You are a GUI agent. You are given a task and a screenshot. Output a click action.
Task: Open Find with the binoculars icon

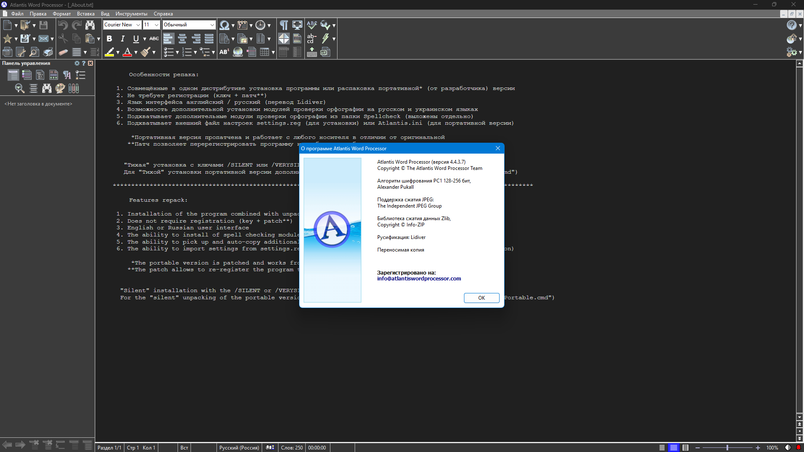90,25
